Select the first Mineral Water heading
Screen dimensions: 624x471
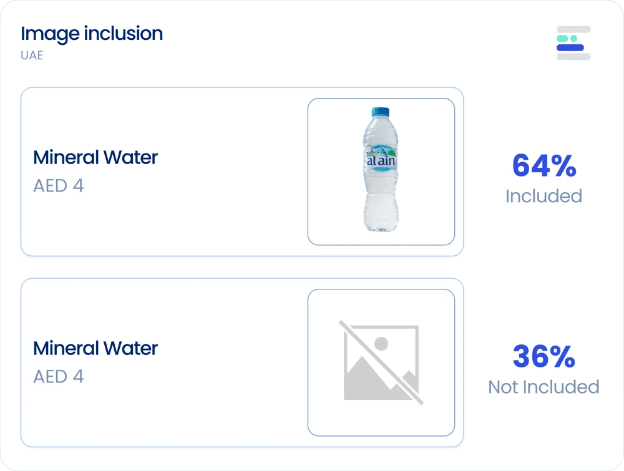[95, 158]
